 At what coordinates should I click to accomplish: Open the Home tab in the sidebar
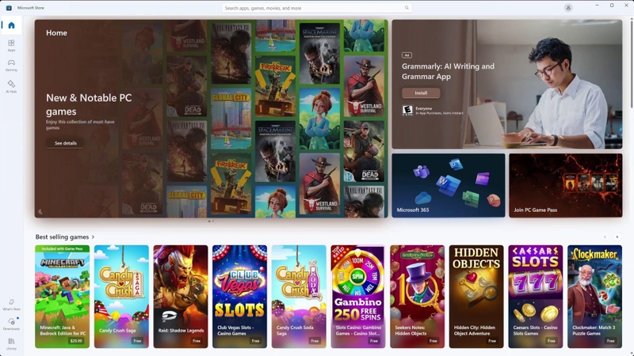coord(11,25)
